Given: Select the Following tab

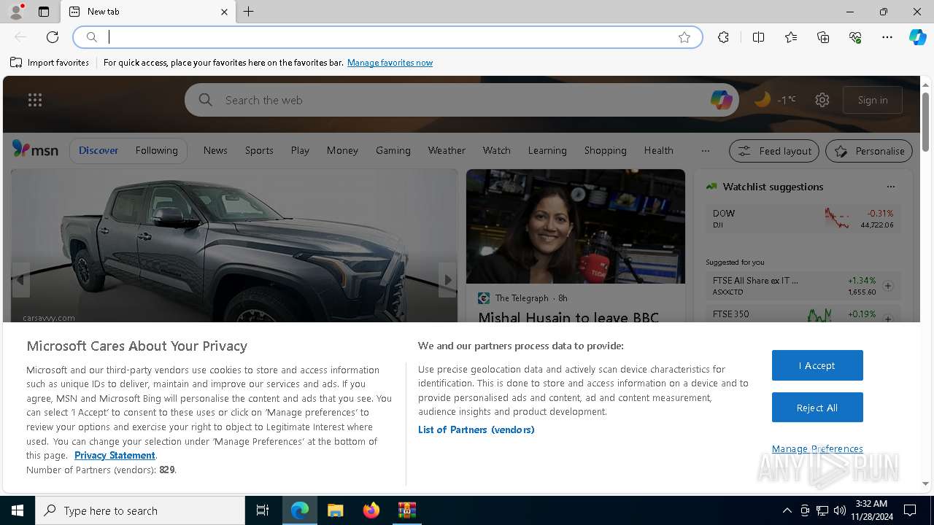Looking at the screenshot, I should (x=156, y=150).
